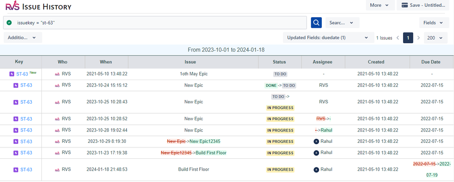Viewport: 454px width, 182px height.
Task: Click the TO DO status in first row
Action: (x=280, y=74)
